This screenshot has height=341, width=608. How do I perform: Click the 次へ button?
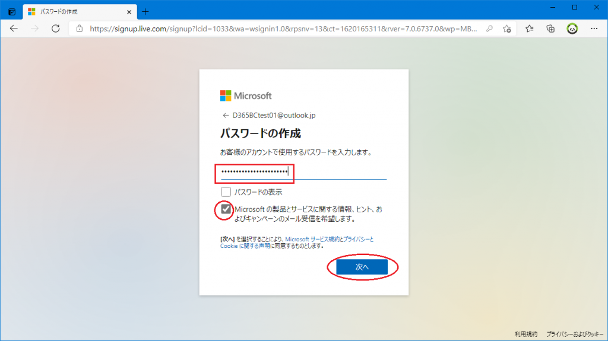tap(362, 267)
